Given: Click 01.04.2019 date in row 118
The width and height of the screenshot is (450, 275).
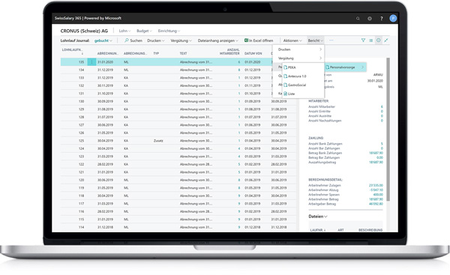Looking at the screenshot, I should coord(253,196).
